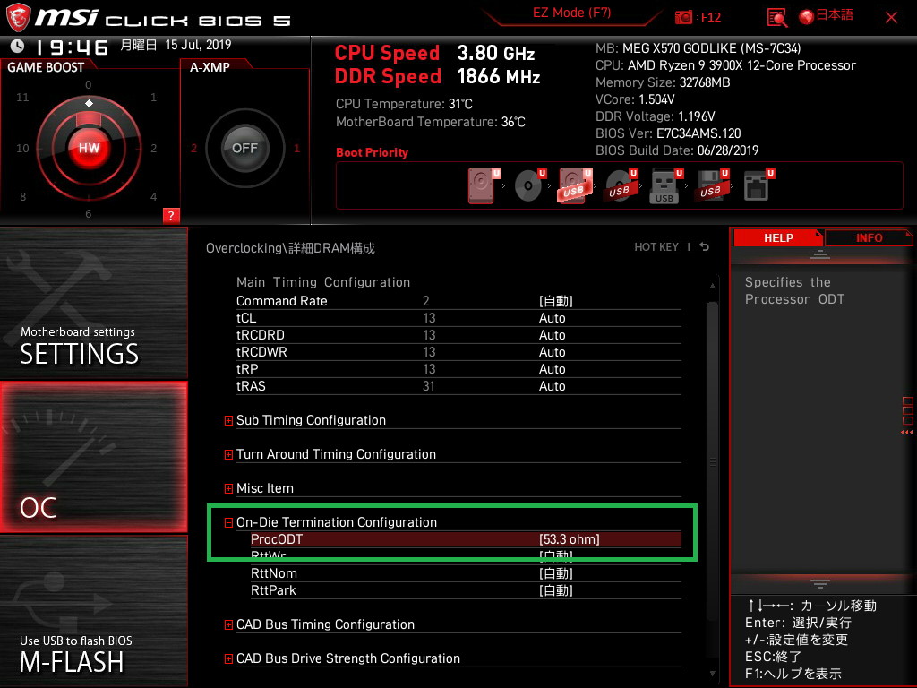The width and height of the screenshot is (917, 688).
Task: Open the BIOS search icon
Action: click(777, 17)
